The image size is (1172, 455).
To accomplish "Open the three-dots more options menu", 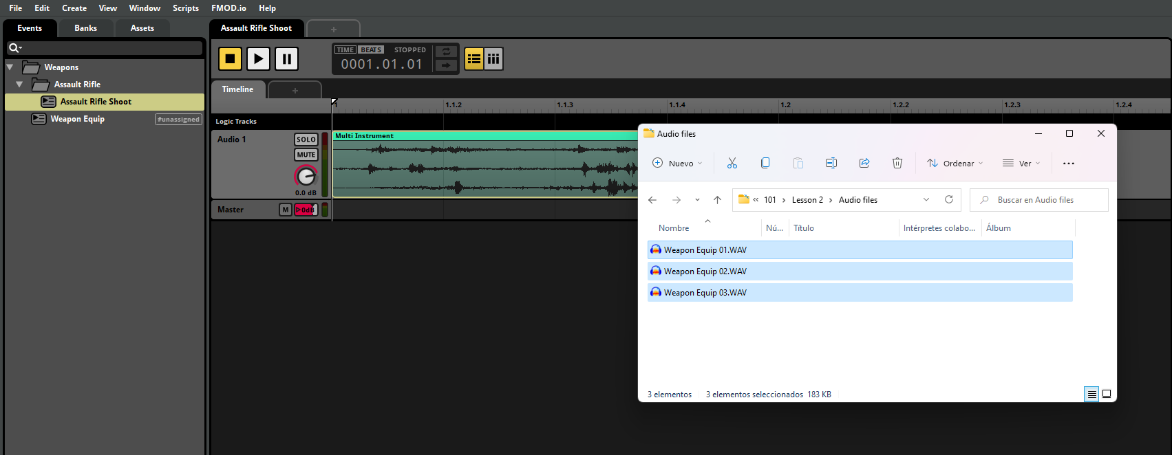I will pos(1068,163).
